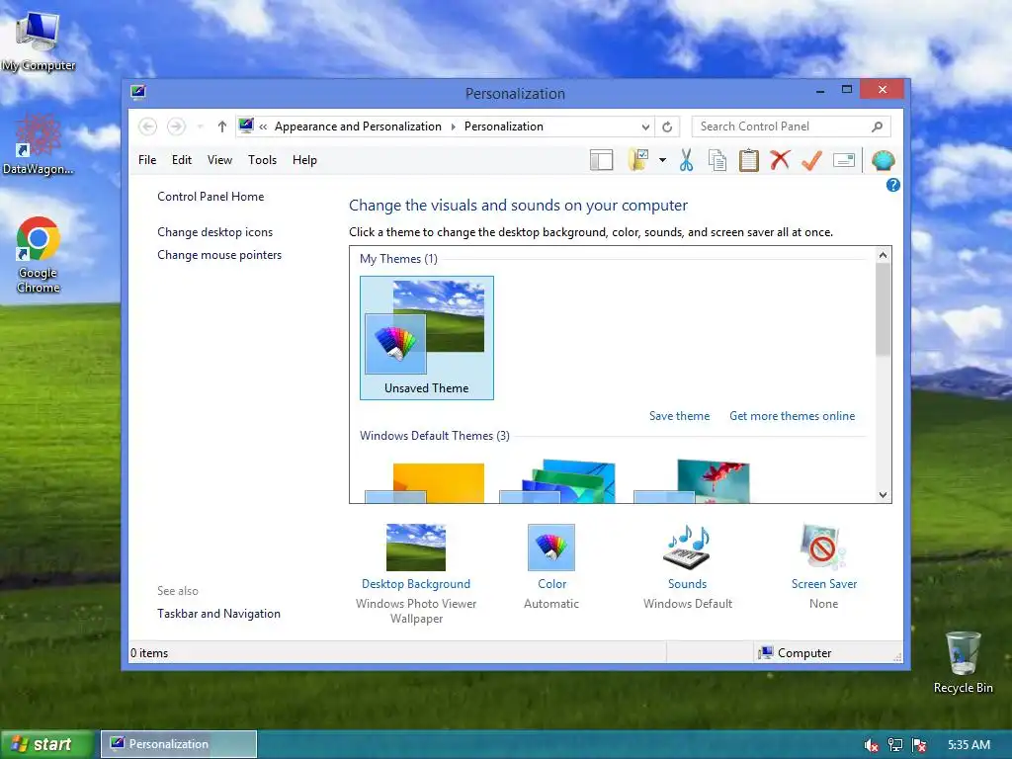
Task: Select the Unsaved Theme thumbnail
Action: click(427, 338)
